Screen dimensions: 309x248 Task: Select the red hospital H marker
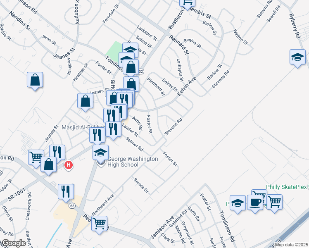click(69, 165)
